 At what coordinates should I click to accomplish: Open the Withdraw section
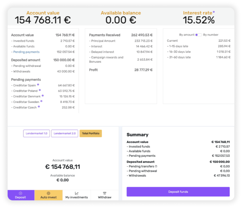105,195
